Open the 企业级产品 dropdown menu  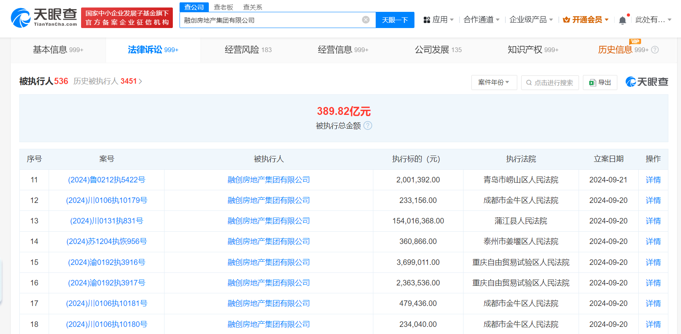[x=531, y=20]
